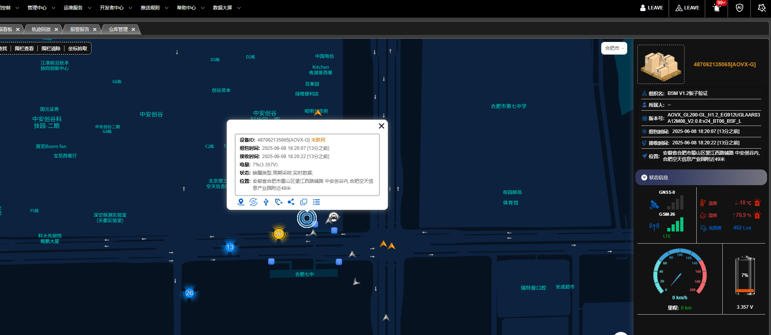The image size is (771, 335).
Task: Click the temperature alarm icon
Action: [x=757, y=203]
